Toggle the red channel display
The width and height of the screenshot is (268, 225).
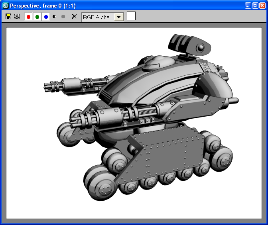pos(28,17)
